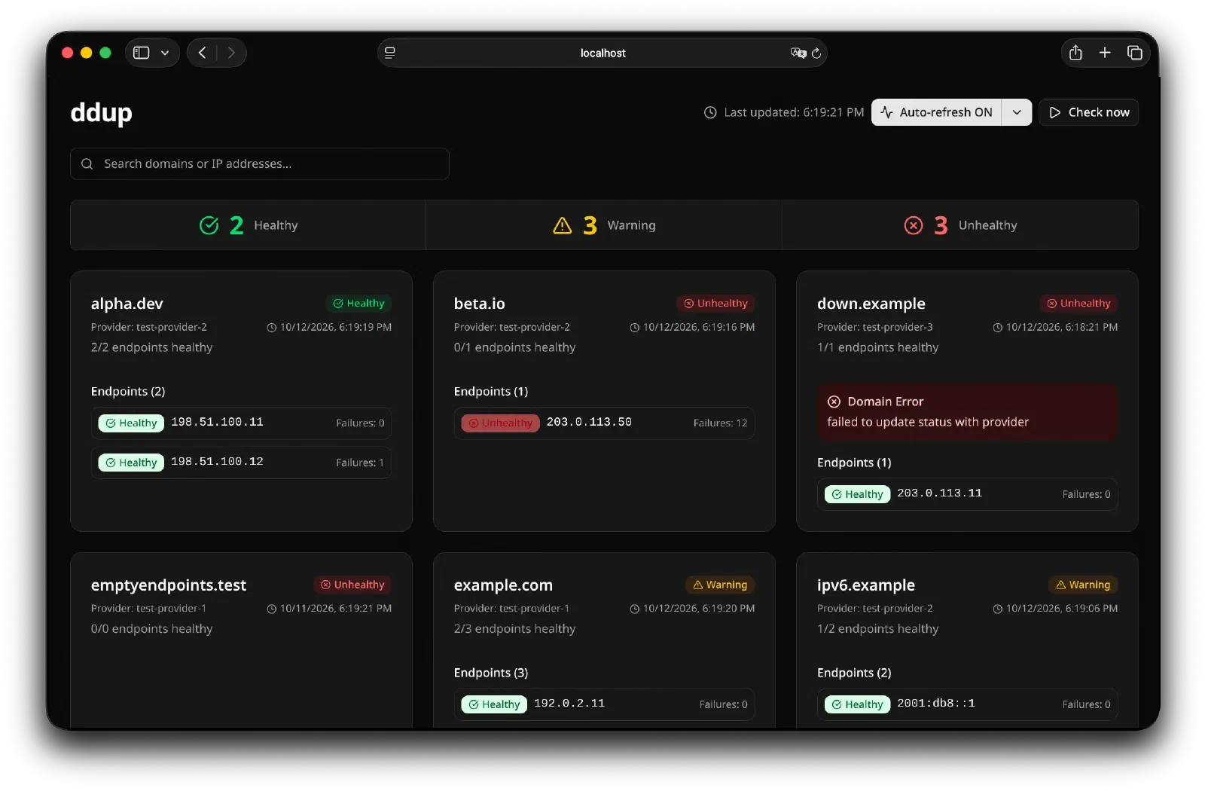This screenshot has width=1205, height=791.
Task: Click the Unhealthy badge on emptyendpoints.test
Action: (x=352, y=585)
